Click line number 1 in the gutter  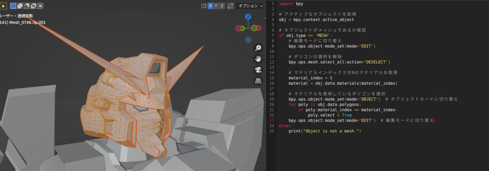[x=273, y=4]
